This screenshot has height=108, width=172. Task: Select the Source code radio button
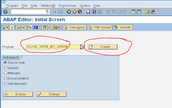(5, 63)
